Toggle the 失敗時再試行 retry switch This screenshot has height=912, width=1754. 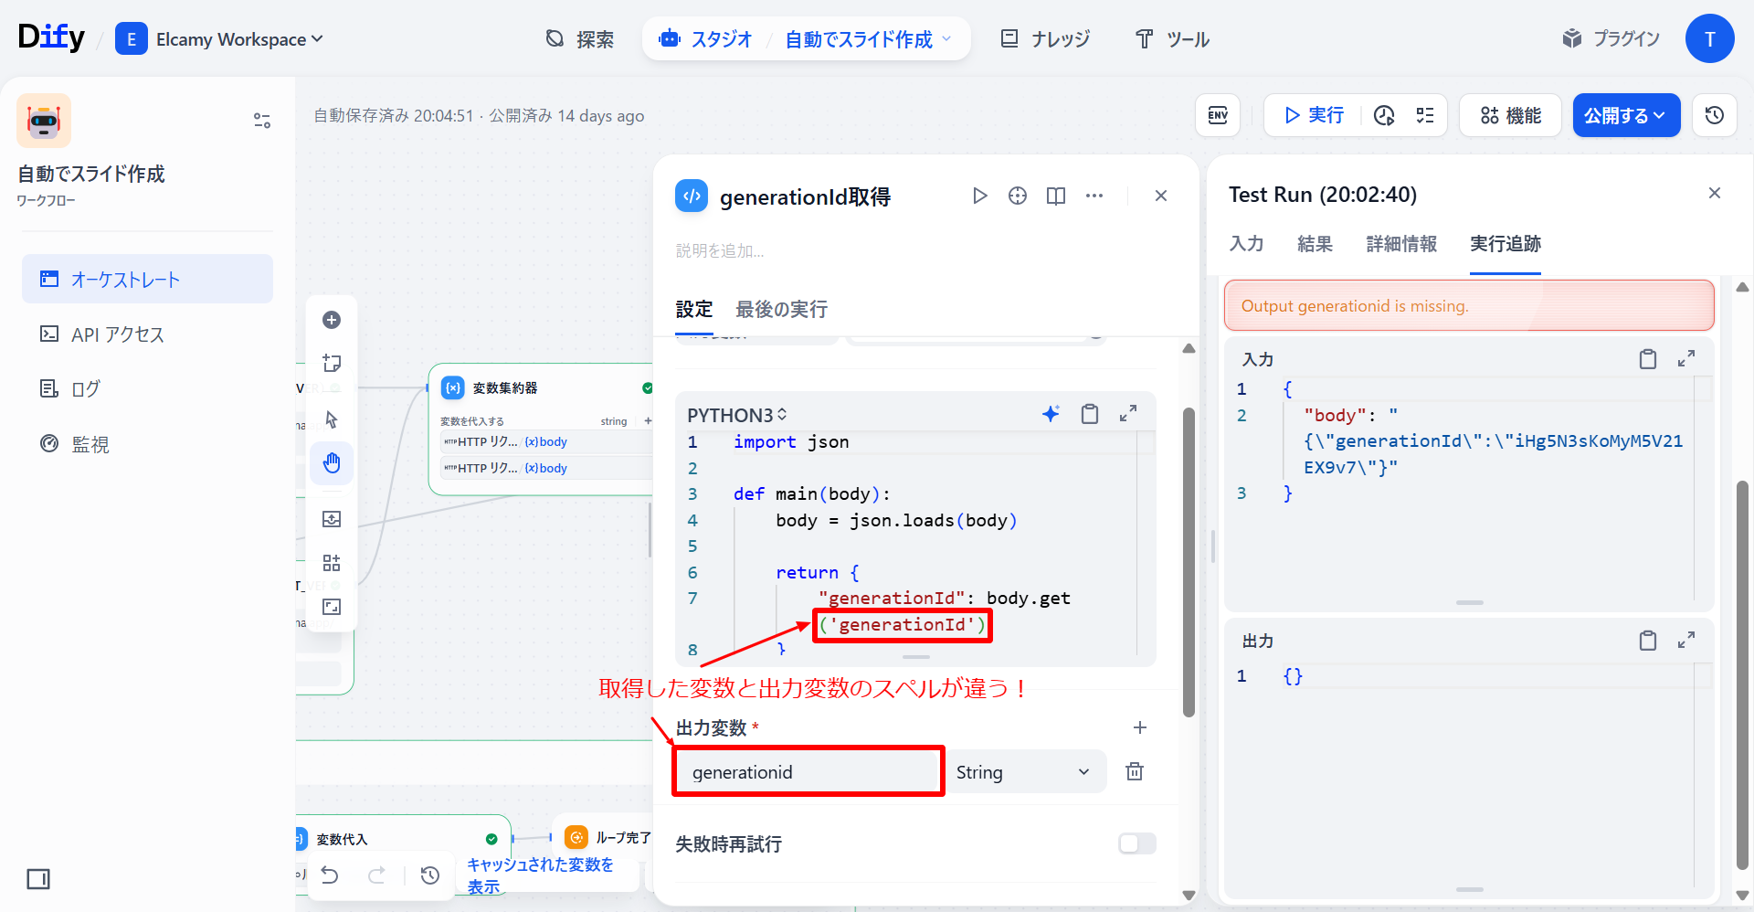pos(1136,843)
